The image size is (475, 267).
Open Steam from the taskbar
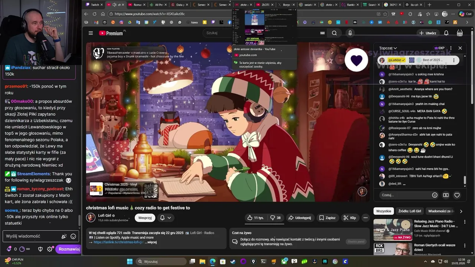point(233,261)
